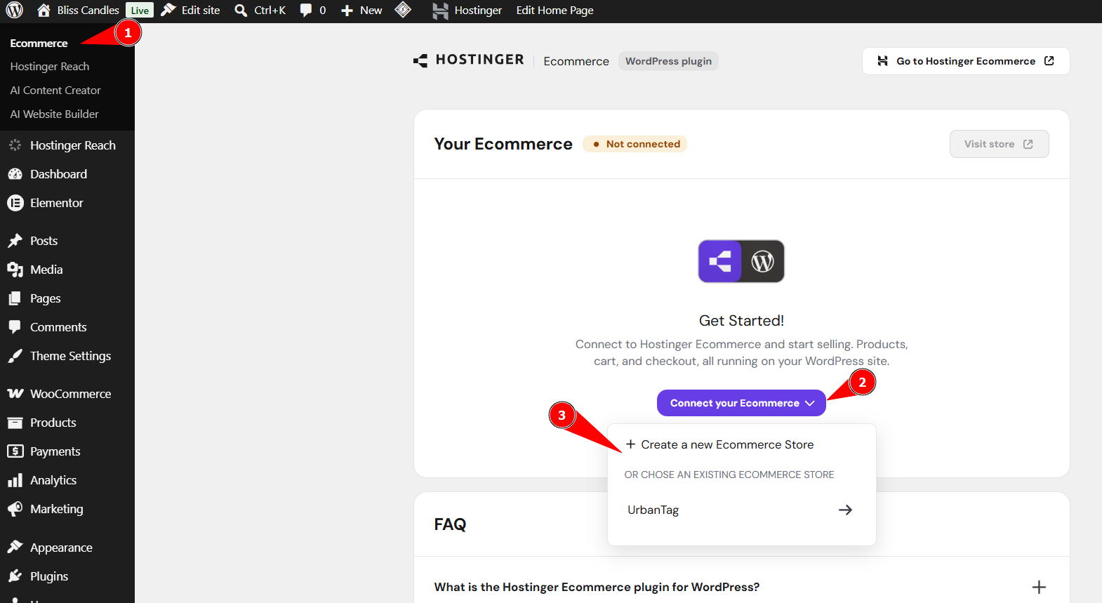
Task: Click OR CHOSE AN EXISTING ECOMMERCE STORE label
Action: 729,475
